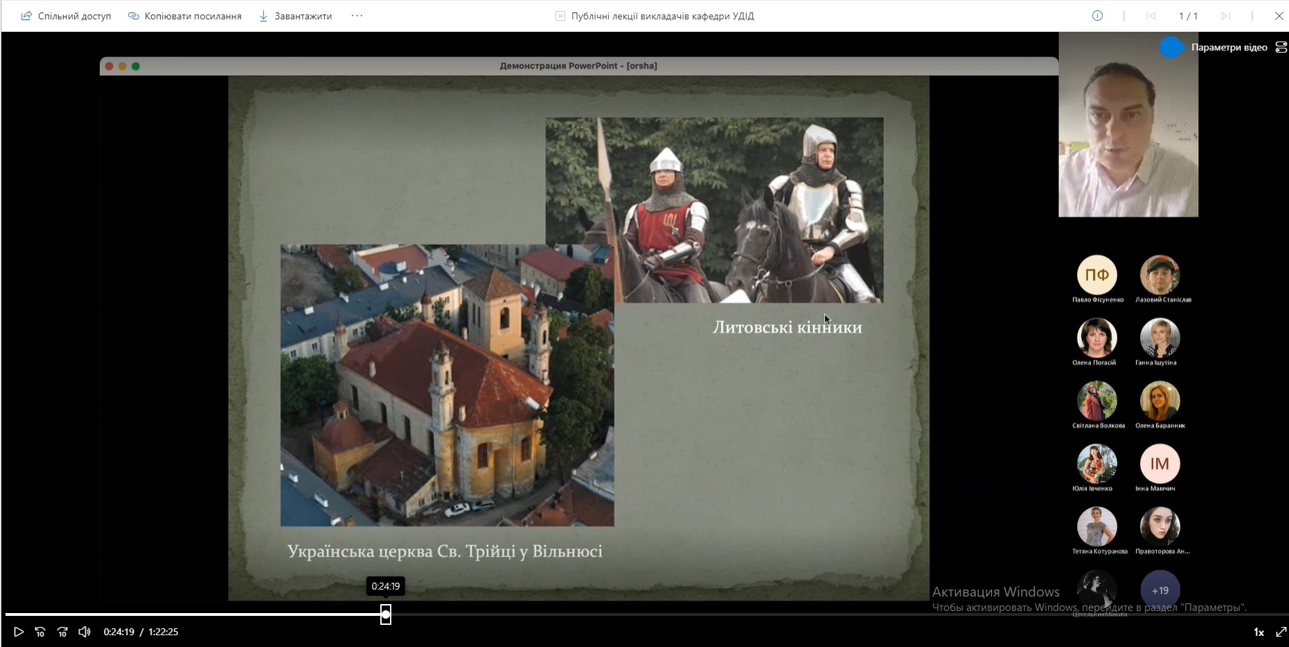
Task: Go to the previous file arrow
Action: pos(1151,16)
